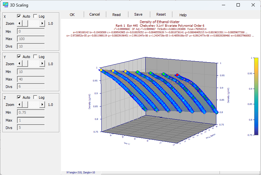Minimize the 3D Scaling window

click(x=224, y=5)
